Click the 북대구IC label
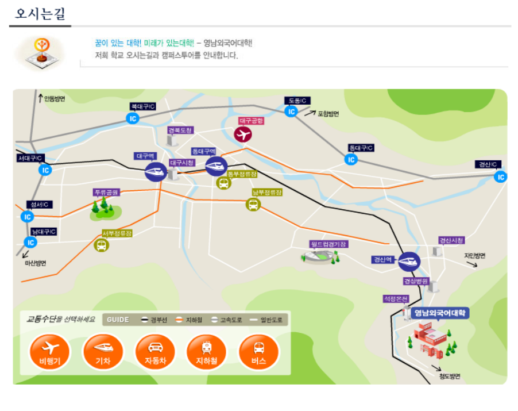This screenshot has height=411, width=518. 143,106
